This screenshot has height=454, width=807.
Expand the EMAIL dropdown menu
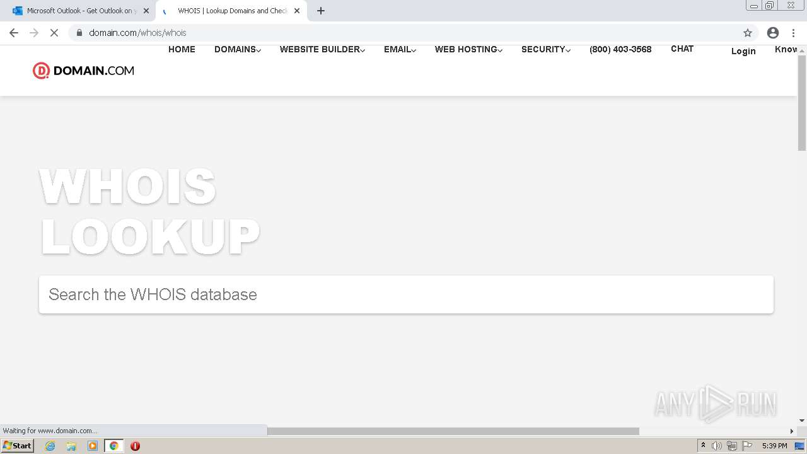pyautogui.click(x=400, y=49)
